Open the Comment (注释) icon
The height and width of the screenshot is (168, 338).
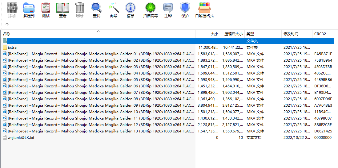coord(168,10)
